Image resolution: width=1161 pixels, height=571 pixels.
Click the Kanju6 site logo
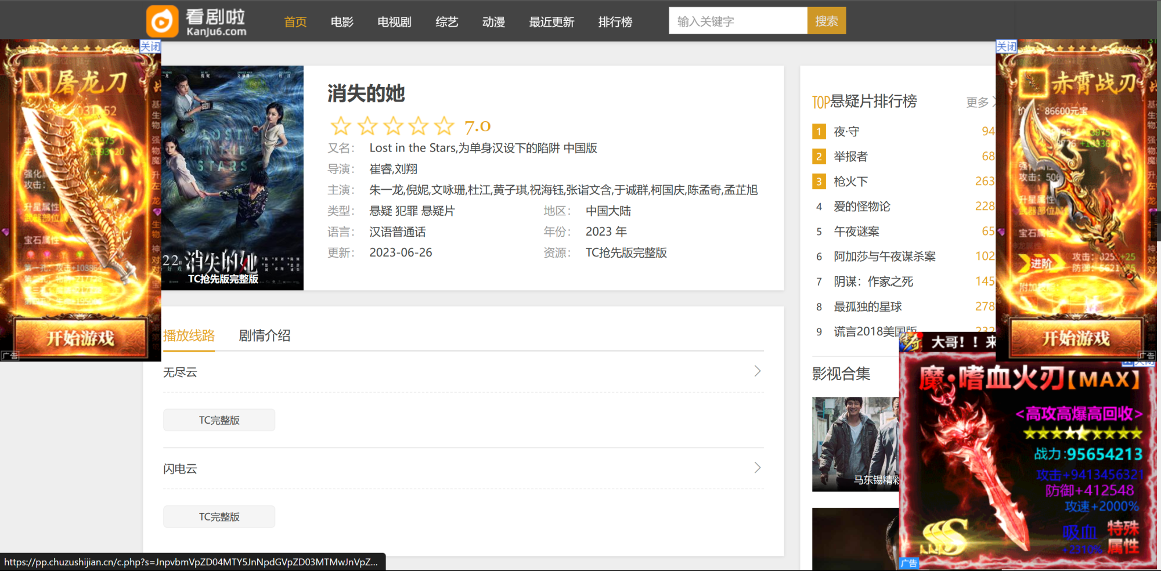pos(197,21)
